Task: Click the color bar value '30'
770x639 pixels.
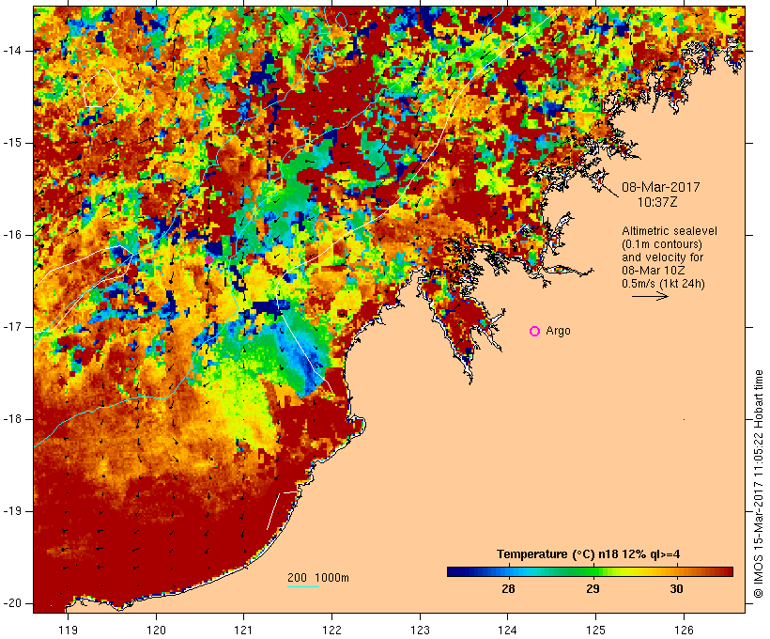Action: [x=677, y=588]
